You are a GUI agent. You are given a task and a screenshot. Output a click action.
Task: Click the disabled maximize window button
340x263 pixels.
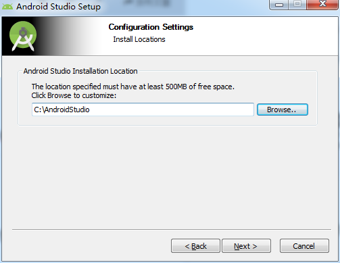(297, 5)
